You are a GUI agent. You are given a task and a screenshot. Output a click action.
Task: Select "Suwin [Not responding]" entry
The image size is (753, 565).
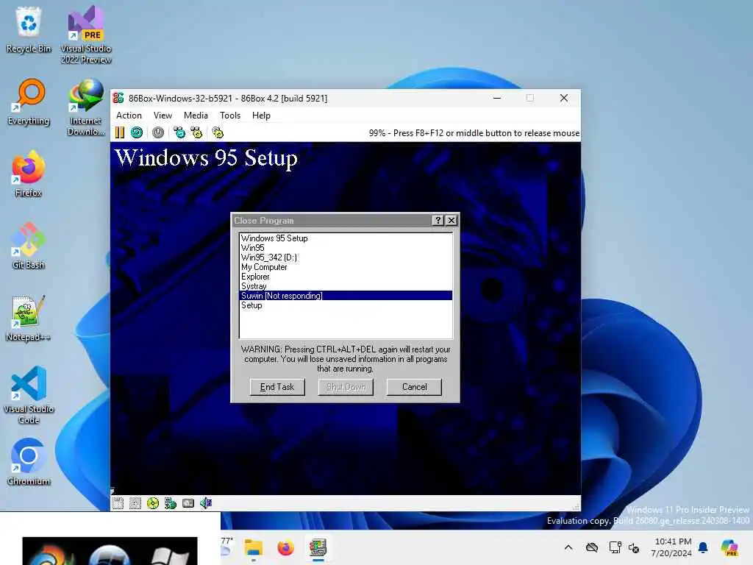[x=346, y=296]
